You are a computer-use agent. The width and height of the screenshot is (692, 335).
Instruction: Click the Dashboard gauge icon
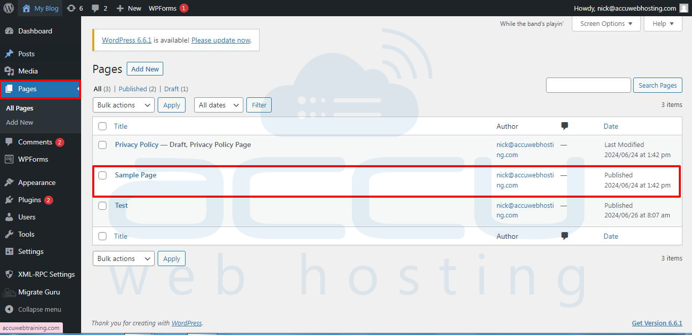(x=9, y=31)
